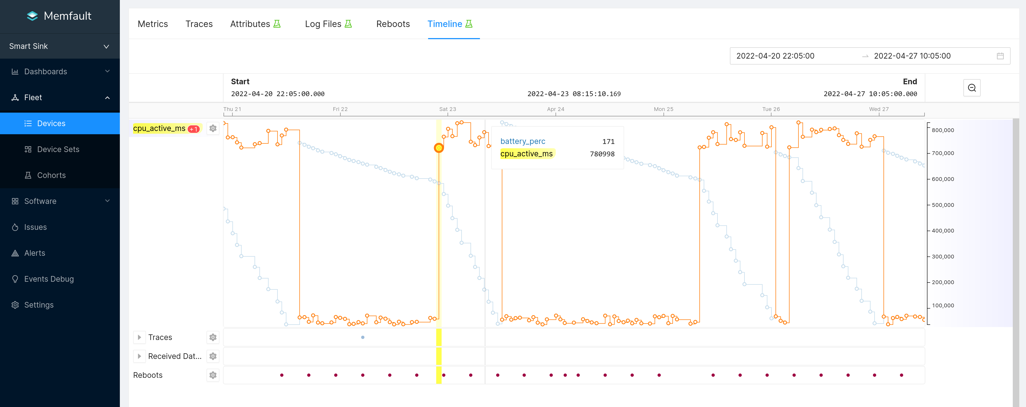Go to Device Sets page
1026x407 pixels.
(x=58, y=150)
